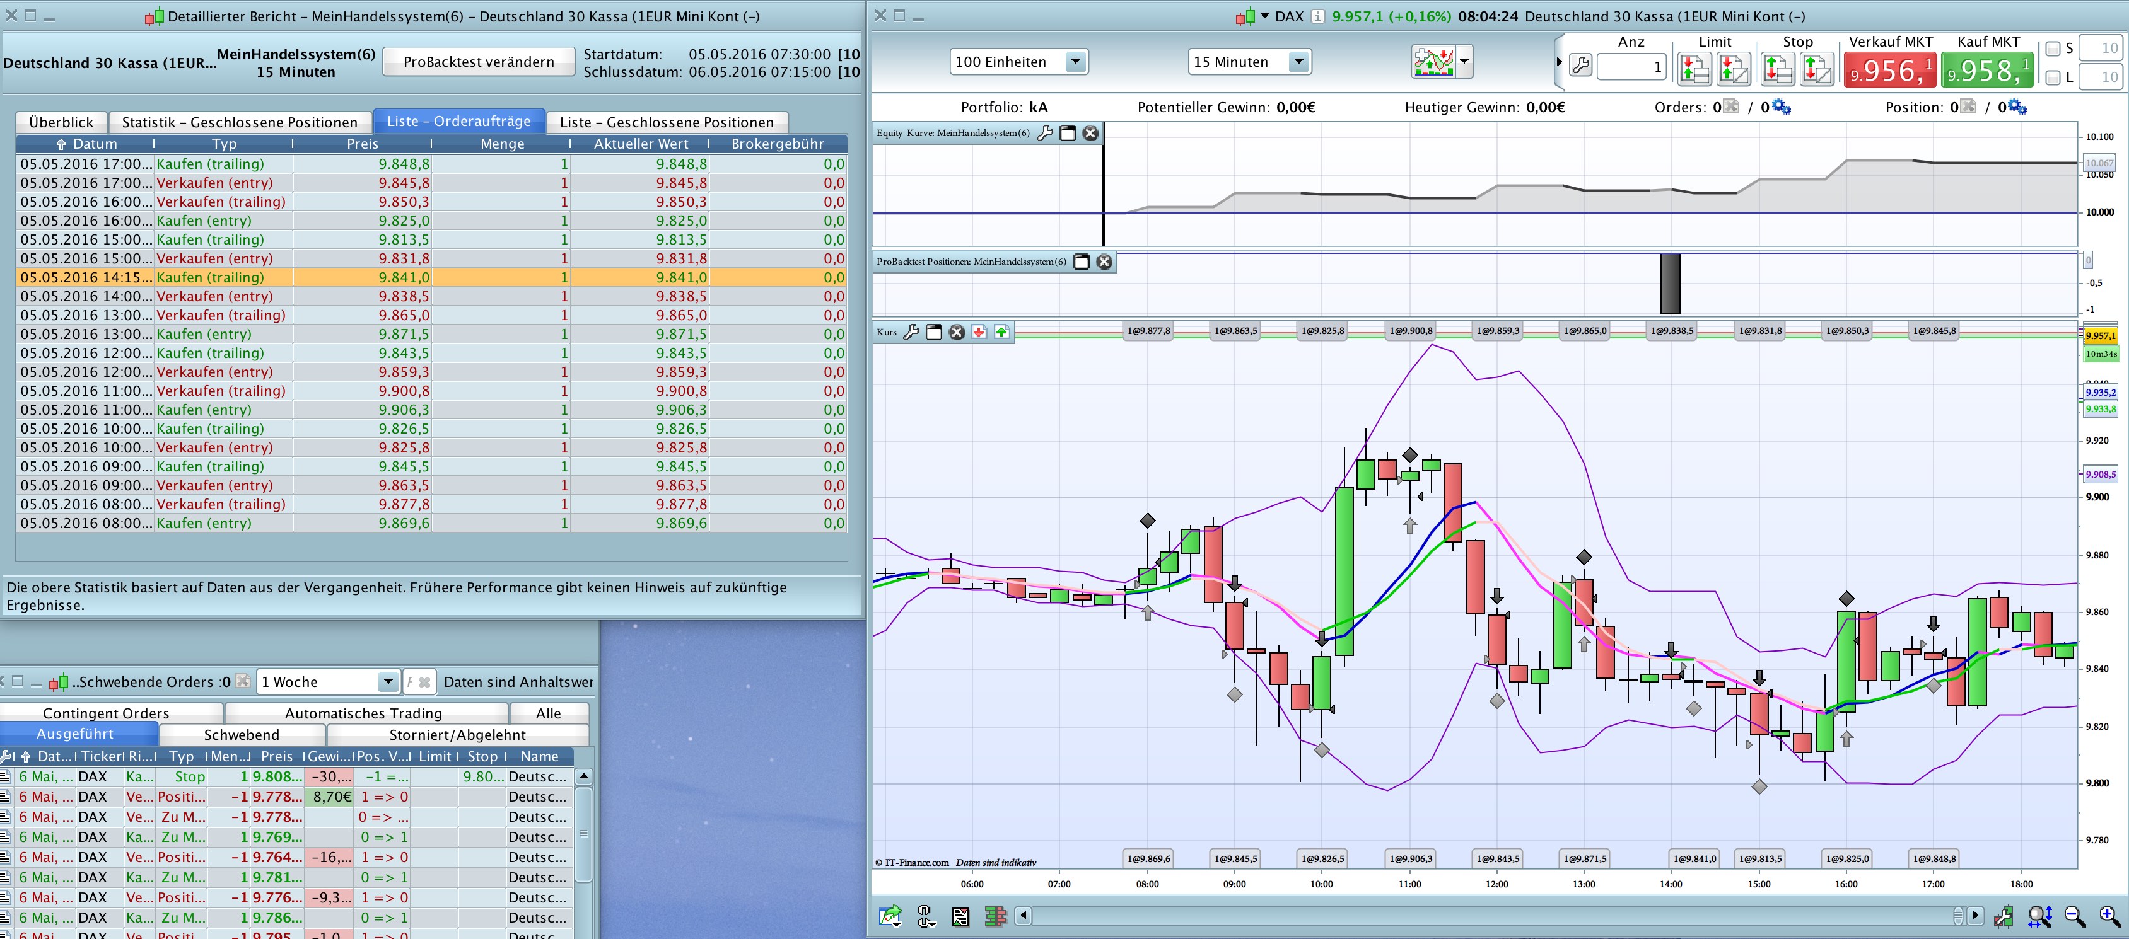The height and width of the screenshot is (939, 2129).
Task: Open Equity-Kurve wrench settings
Action: coord(1045,133)
